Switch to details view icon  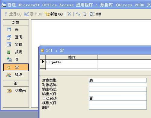pyautogui.click(x=99, y=14)
